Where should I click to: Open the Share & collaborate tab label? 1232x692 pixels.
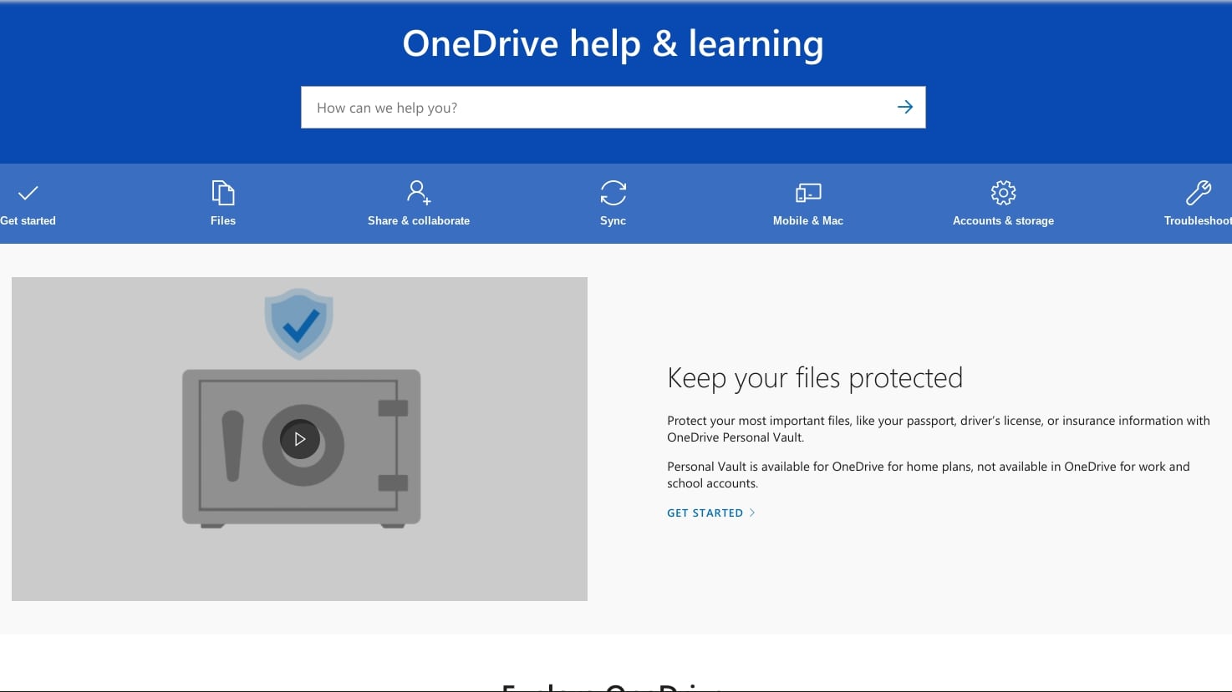pyautogui.click(x=419, y=220)
